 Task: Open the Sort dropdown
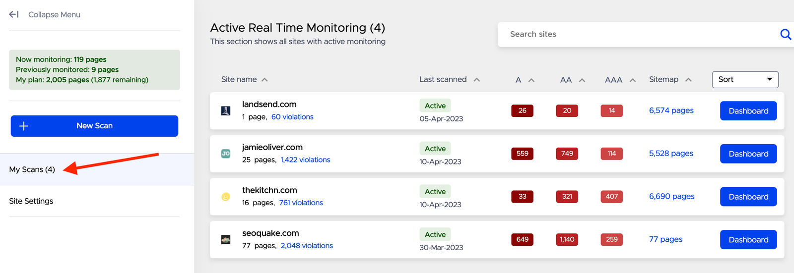point(745,79)
